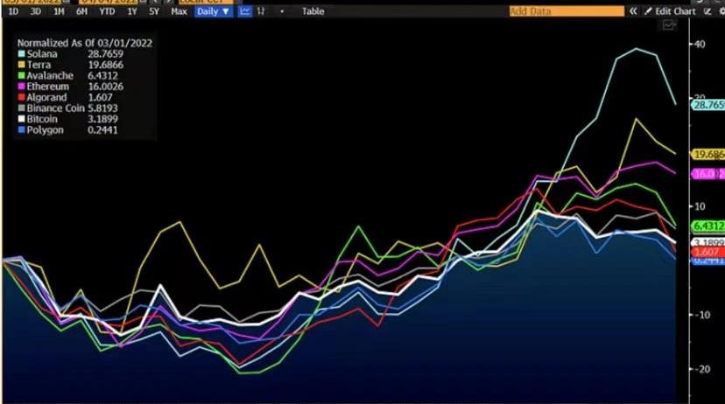Toggle the Bitcoin series in the legend
The height and width of the screenshot is (404, 725).
(40, 118)
